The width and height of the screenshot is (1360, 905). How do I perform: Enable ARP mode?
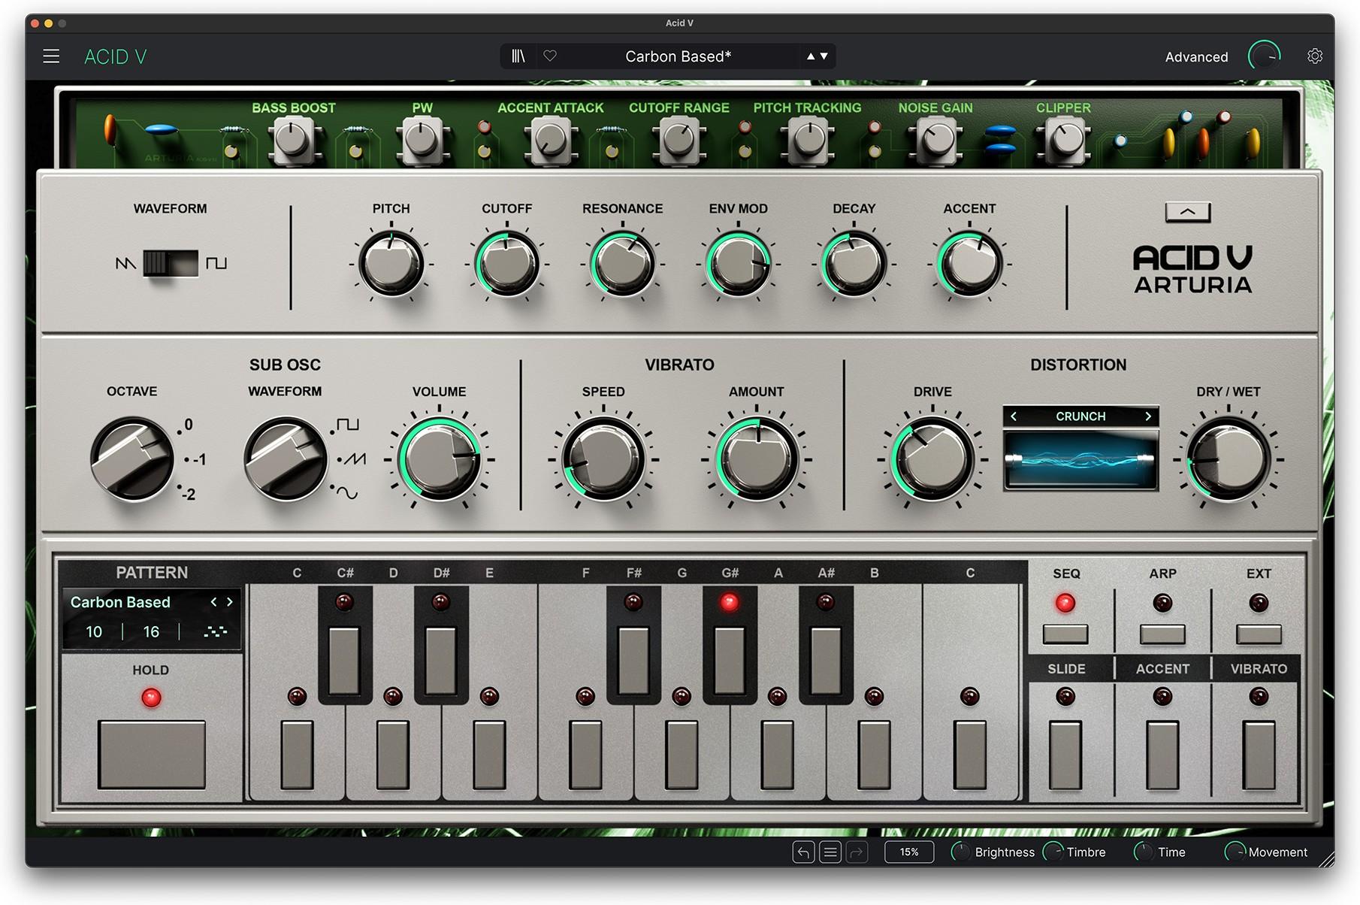[x=1162, y=634]
